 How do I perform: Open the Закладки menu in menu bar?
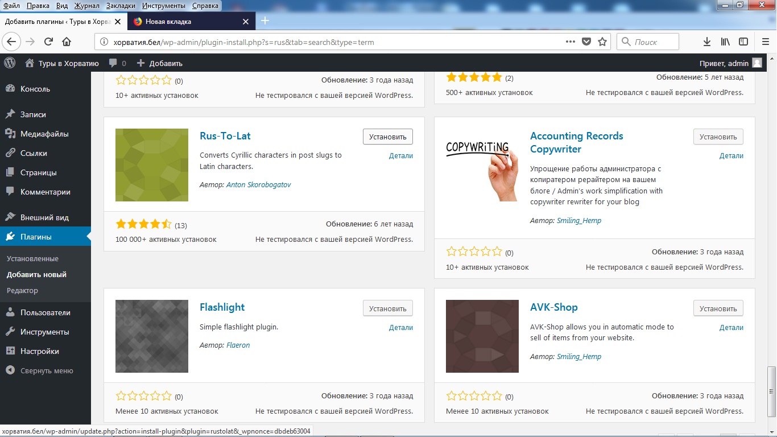coord(121,6)
